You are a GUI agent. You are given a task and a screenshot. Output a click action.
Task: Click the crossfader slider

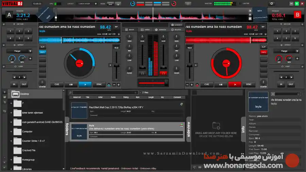click(153, 83)
